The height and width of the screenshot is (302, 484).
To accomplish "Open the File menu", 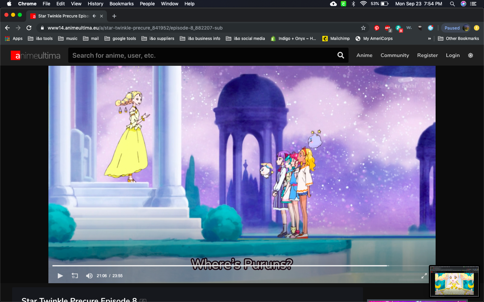I will coord(46,4).
